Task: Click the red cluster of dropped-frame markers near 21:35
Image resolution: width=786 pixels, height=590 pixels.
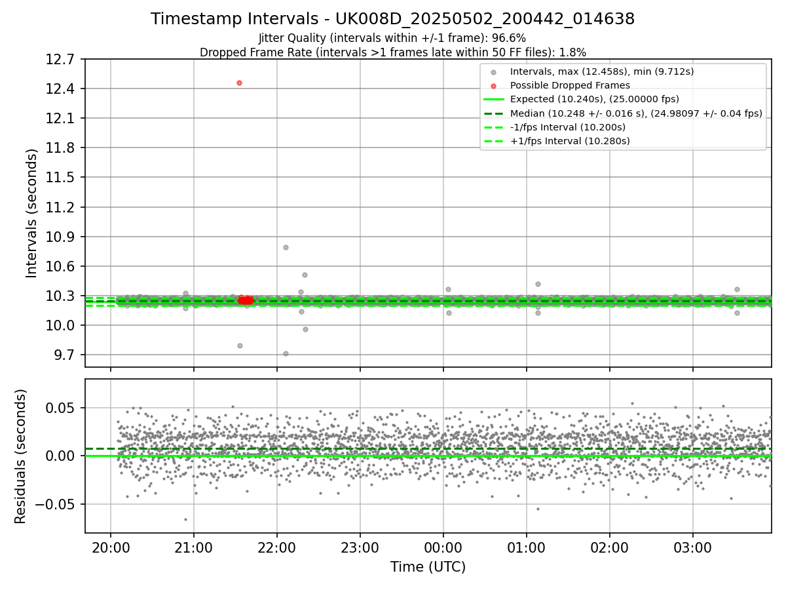Action: point(245,300)
